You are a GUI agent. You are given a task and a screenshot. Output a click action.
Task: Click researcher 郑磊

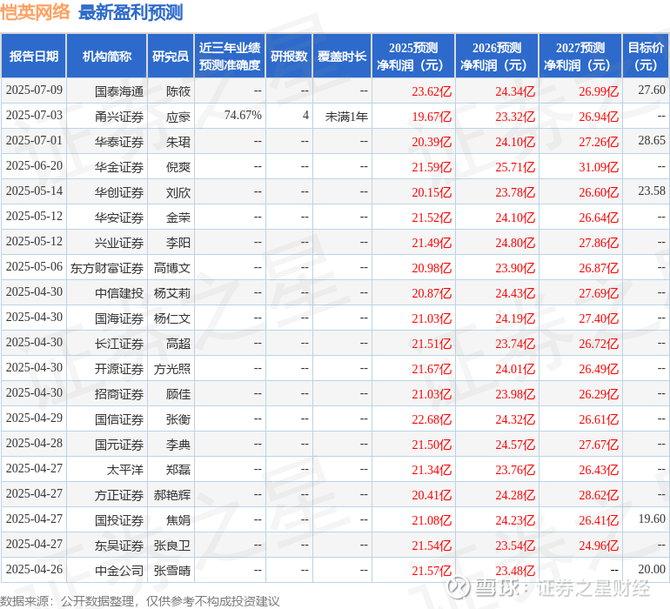[178, 469]
